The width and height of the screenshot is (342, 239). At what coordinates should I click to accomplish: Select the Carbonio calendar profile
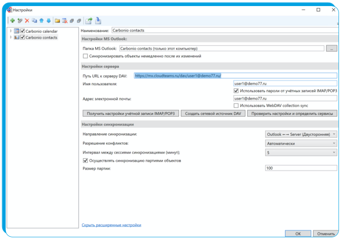tap(42, 31)
